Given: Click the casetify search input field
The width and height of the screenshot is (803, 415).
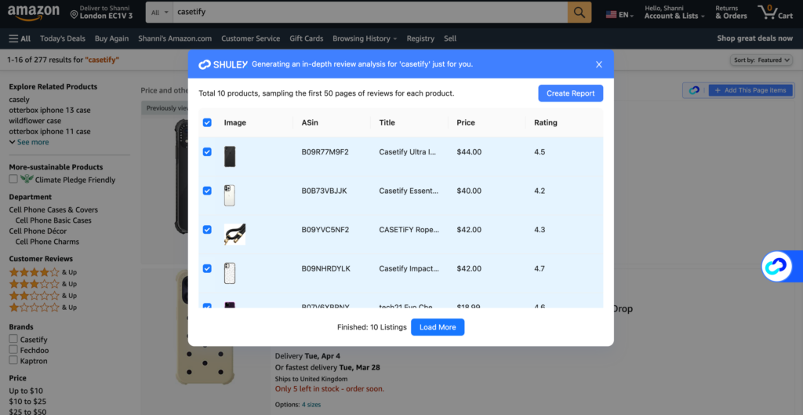Looking at the screenshot, I should [370, 13].
